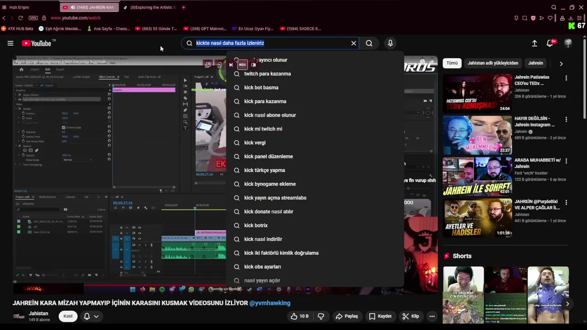Open the YouTube hamburger guide menu

(x=10, y=43)
